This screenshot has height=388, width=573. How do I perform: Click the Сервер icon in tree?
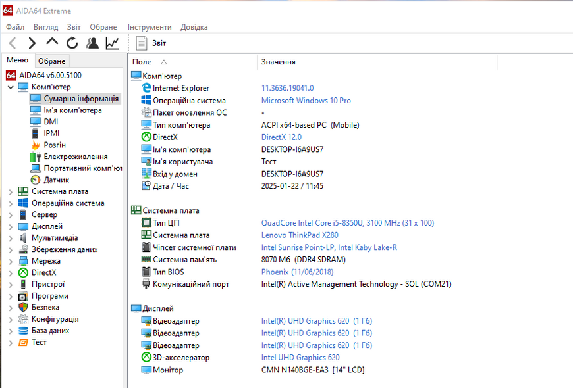tap(23, 214)
